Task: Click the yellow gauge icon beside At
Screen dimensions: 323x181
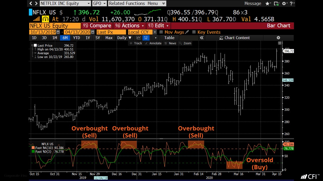Action: pyautogui.click(x=45, y=19)
